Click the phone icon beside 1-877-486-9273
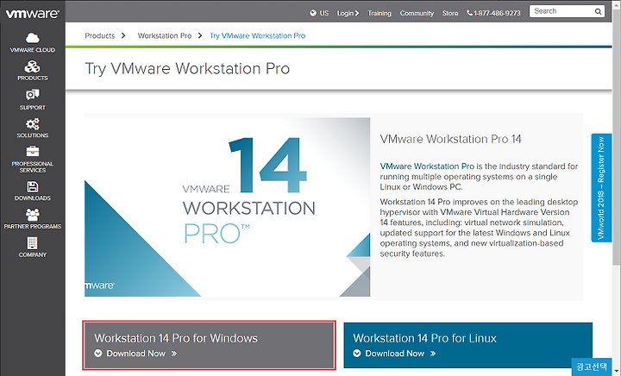Screen dimensions: 621x376 (x=469, y=13)
